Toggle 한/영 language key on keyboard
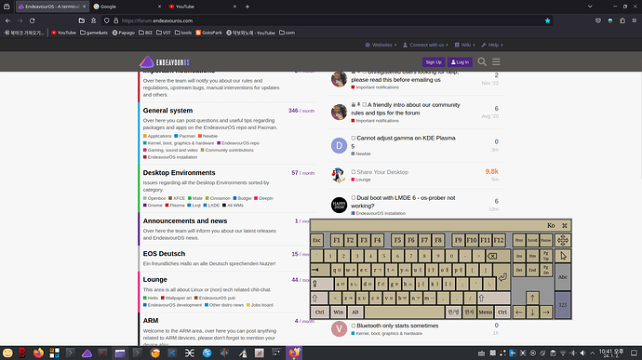 pos(453,312)
